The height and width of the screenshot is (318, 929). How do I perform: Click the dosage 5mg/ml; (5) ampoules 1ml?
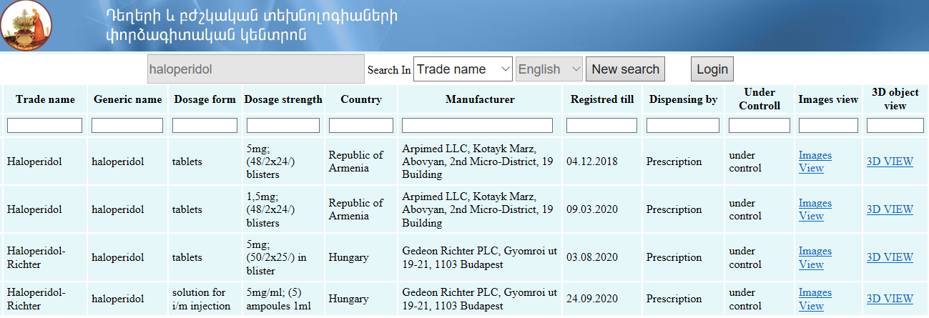(279, 299)
